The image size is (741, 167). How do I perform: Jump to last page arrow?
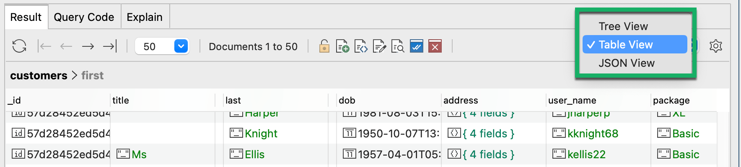(110, 46)
